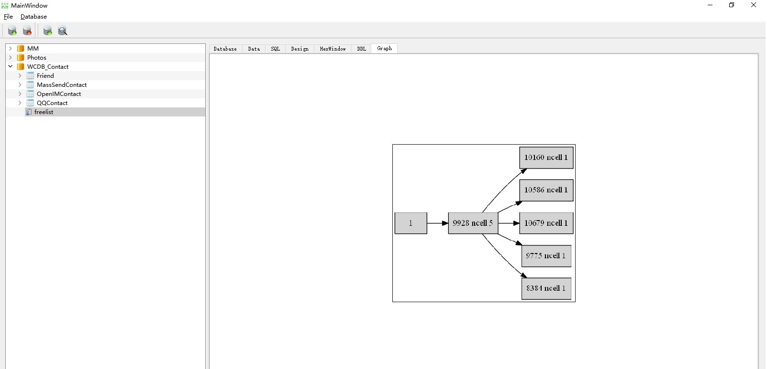Select the freelist entry label
Image resolution: width=767 pixels, height=369 pixels.
(44, 112)
